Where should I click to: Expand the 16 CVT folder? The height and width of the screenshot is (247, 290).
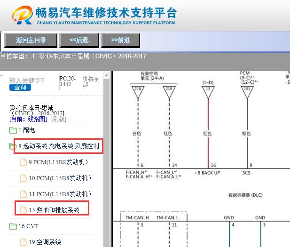pos(28,226)
